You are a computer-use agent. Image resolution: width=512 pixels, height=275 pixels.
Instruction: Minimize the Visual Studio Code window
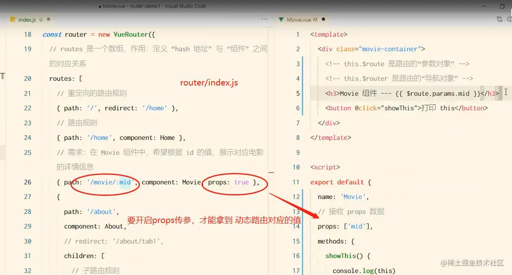pyautogui.click(x=484, y=6)
